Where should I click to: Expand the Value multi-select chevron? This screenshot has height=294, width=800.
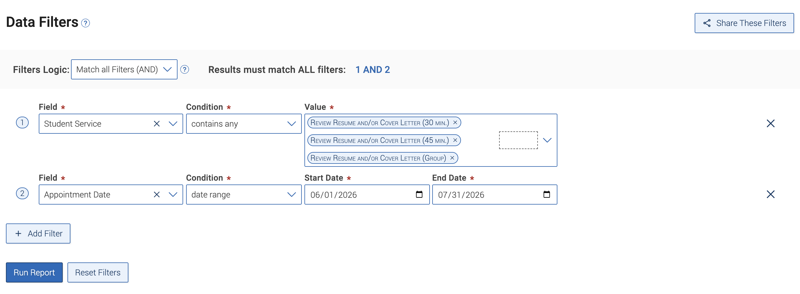click(x=547, y=140)
